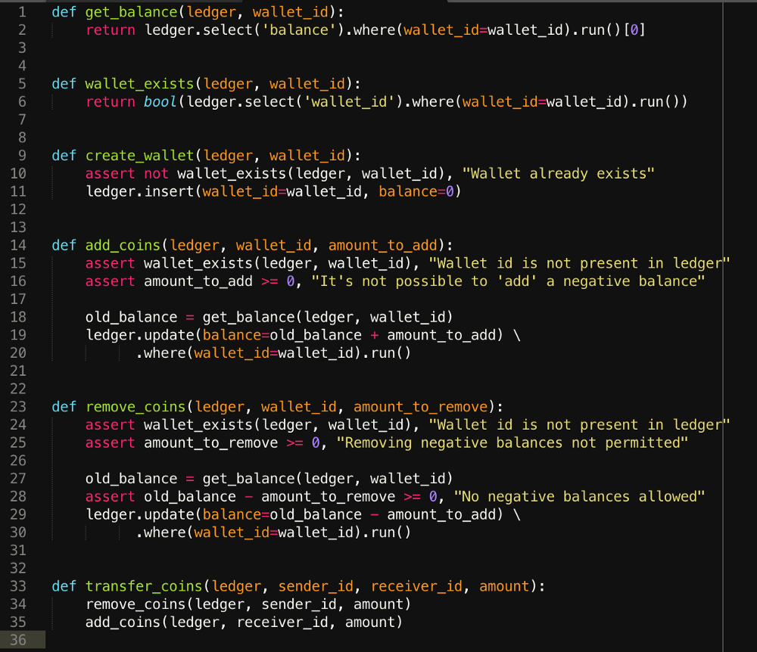Screen dimensions: 757x652
Task: Click line number 1 in the gutter
Action: (22, 11)
